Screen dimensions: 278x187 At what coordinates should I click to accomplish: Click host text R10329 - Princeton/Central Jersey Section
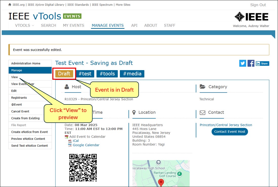[x=99, y=99]
